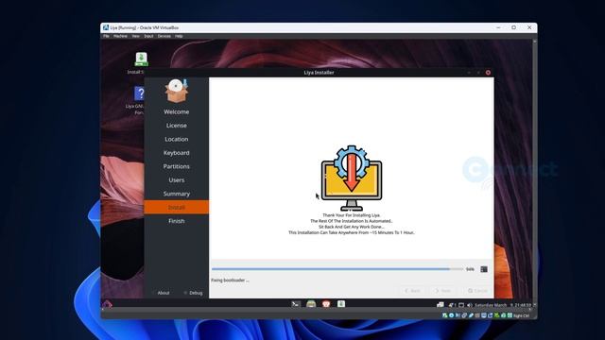Click the Cancel button
The height and width of the screenshot is (340, 605).
tap(477, 291)
